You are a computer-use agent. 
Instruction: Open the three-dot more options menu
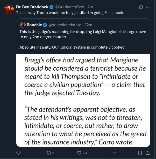[148, 7]
